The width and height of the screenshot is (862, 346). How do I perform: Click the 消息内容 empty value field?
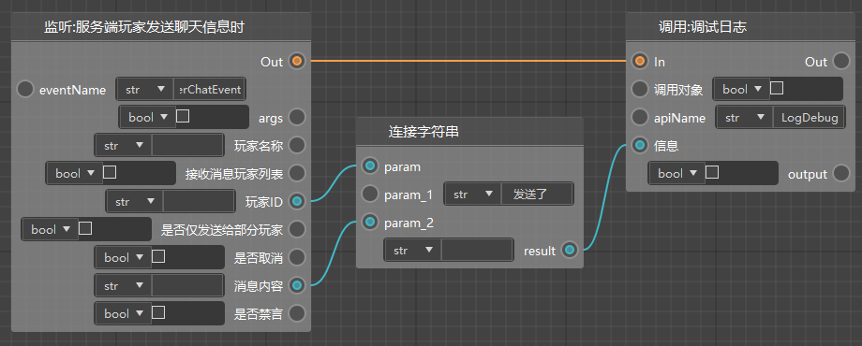(x=187, y=285)
